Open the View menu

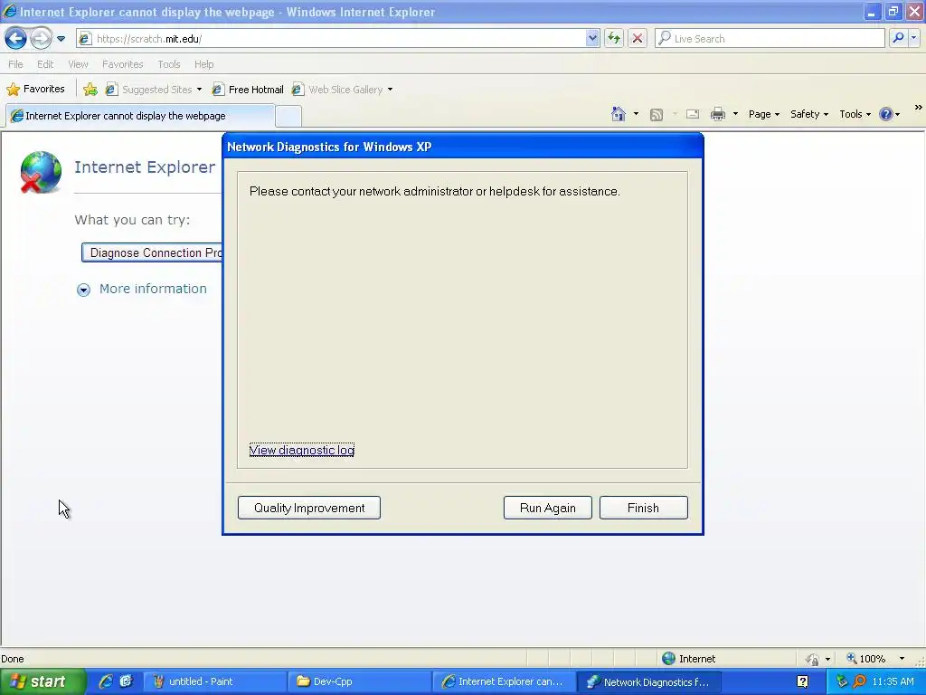point(78,64)
